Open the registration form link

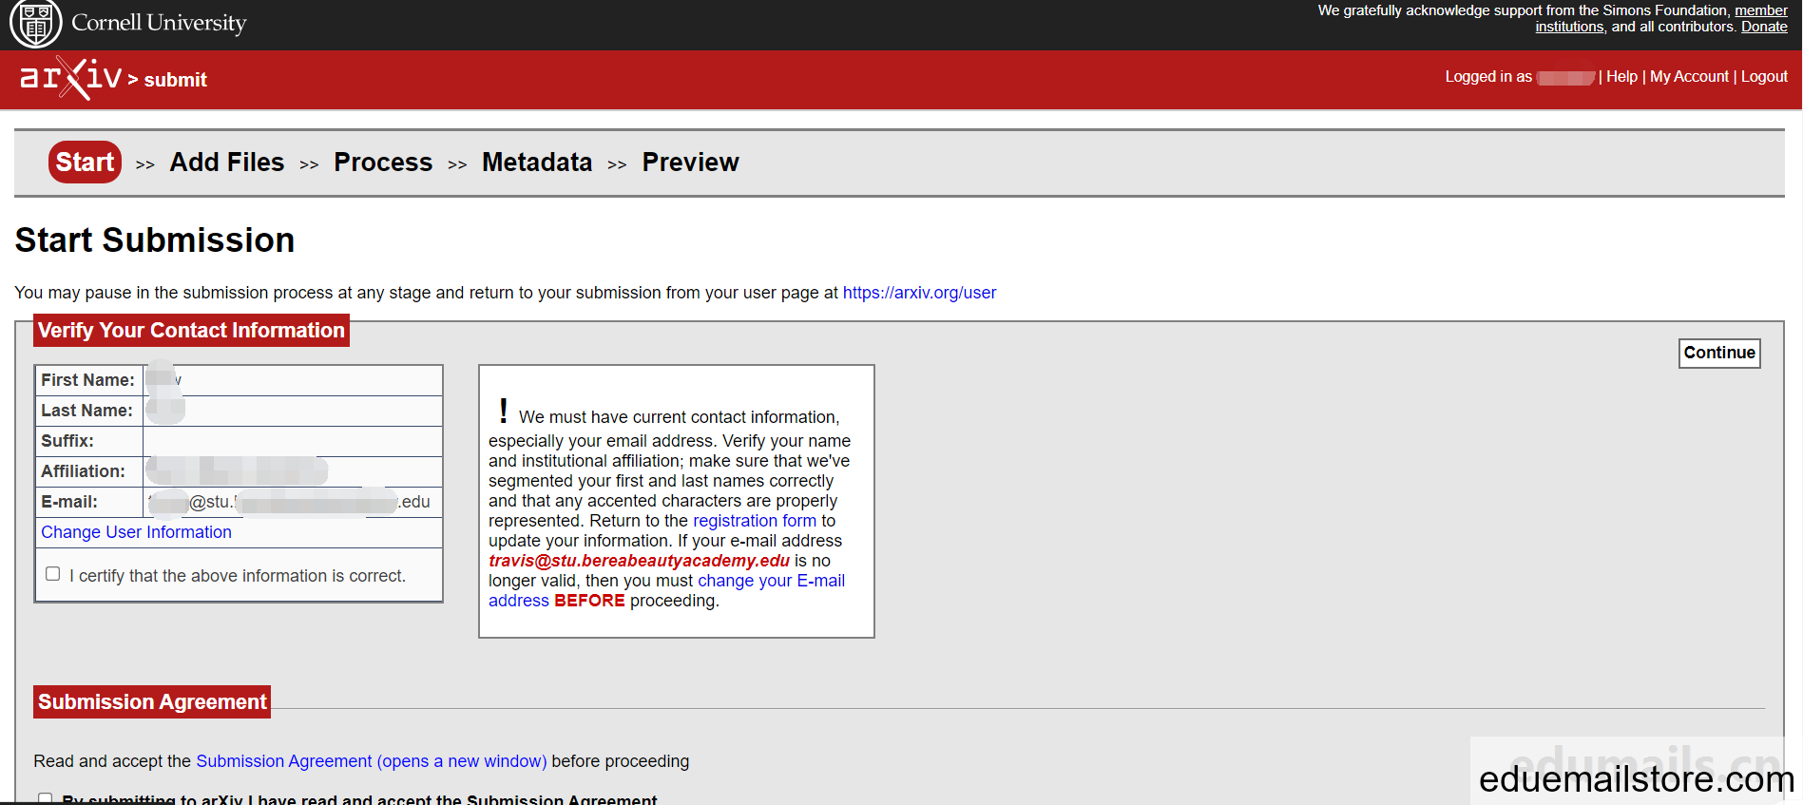click(755, 521)
